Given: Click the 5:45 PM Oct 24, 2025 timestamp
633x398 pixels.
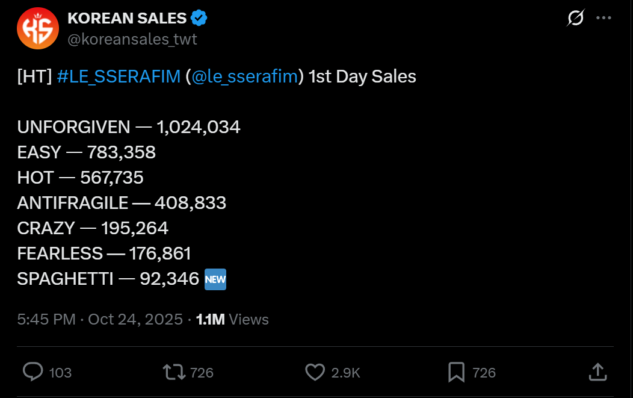Looking at the screenshot, I should pos(100,319).
